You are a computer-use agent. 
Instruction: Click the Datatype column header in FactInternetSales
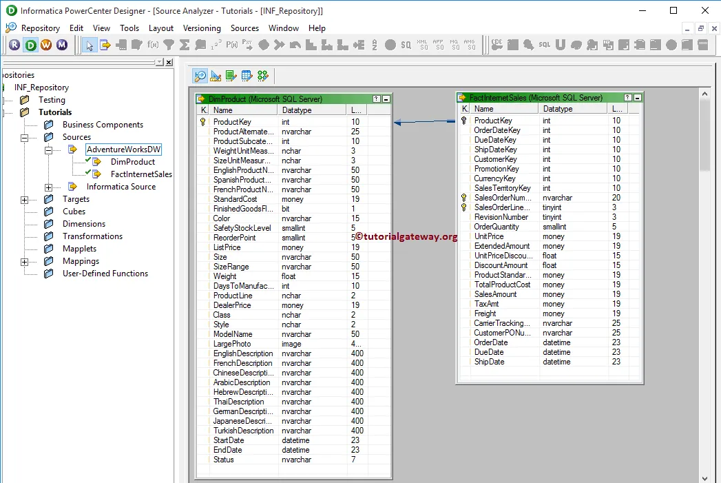[572, 109]
